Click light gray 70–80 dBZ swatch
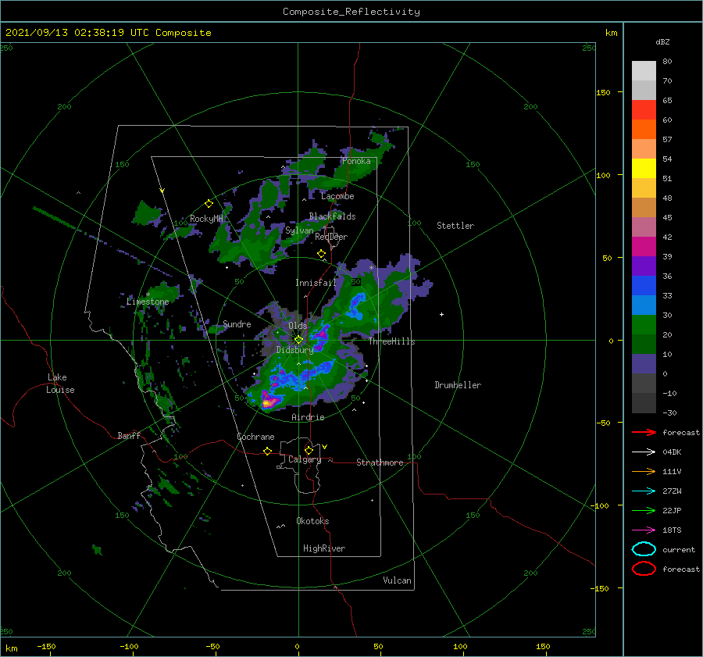 [644, 70]
